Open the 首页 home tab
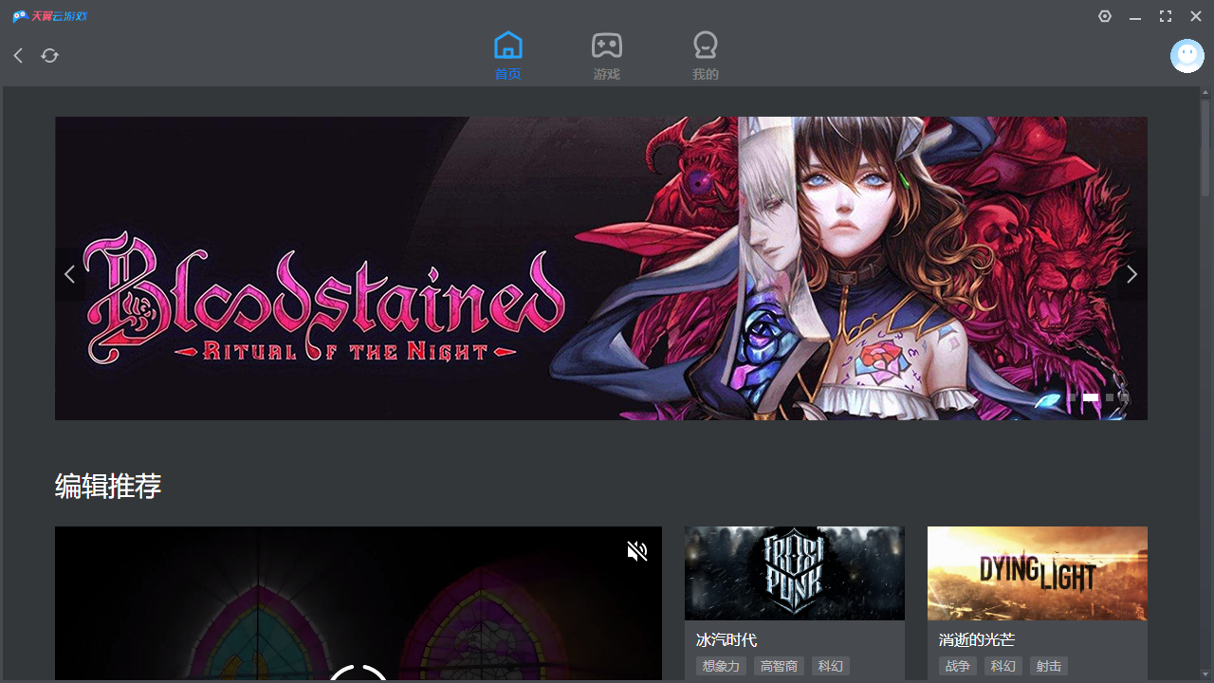 tap(508, 56)
